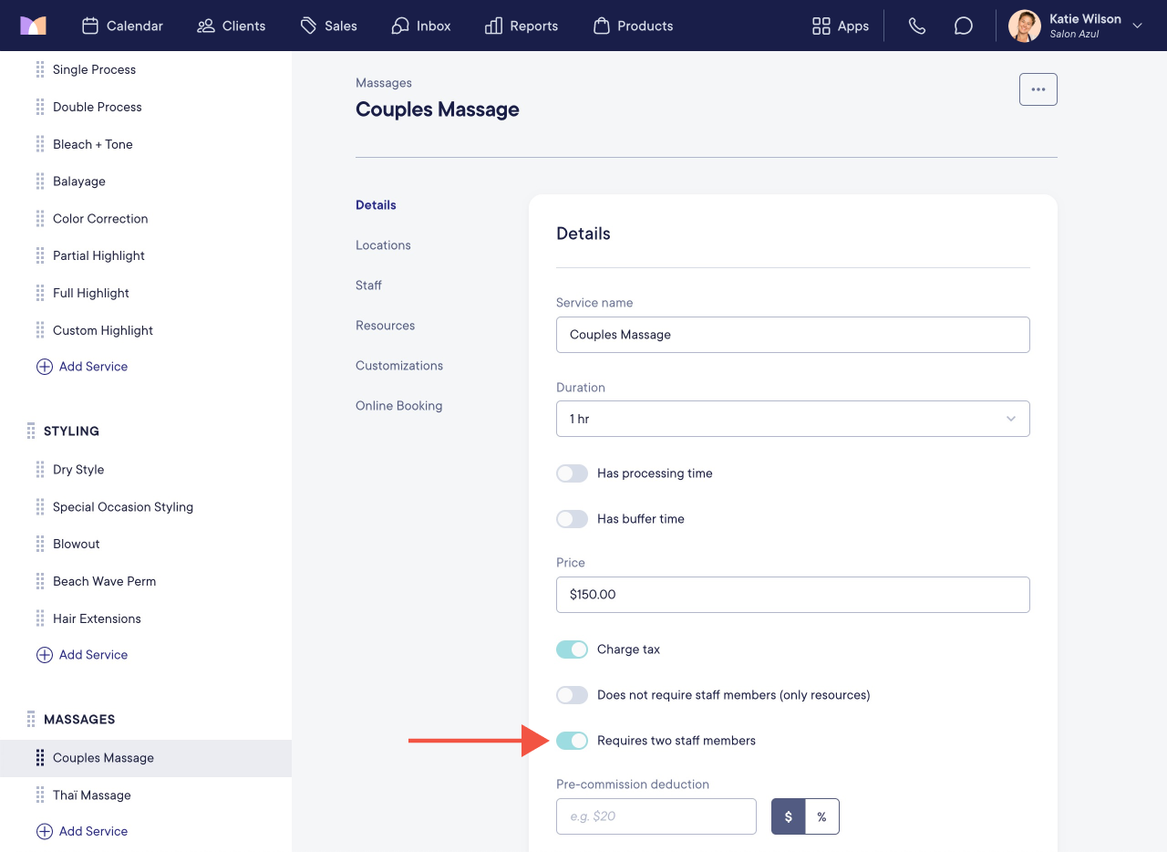The height and width of the screenshot is (852, 1167).
Task: Disable Requires two staff members toggle
Action: click(572, 741)
